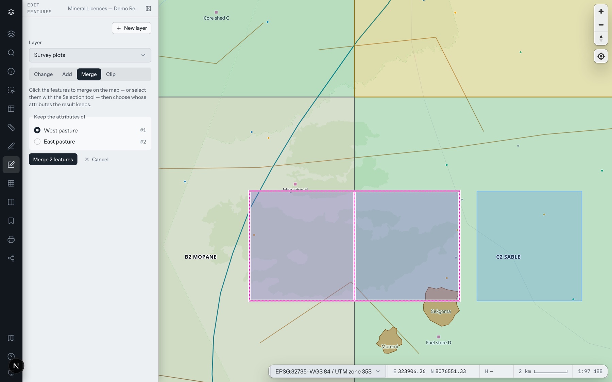The image size is (612, 382).
Task: Click the N avatar in bottom-left
Action: click(16, 366)
